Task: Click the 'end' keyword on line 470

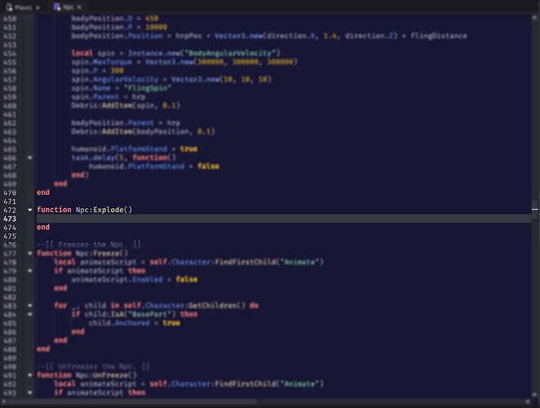Action: click(x=43, y=193)
